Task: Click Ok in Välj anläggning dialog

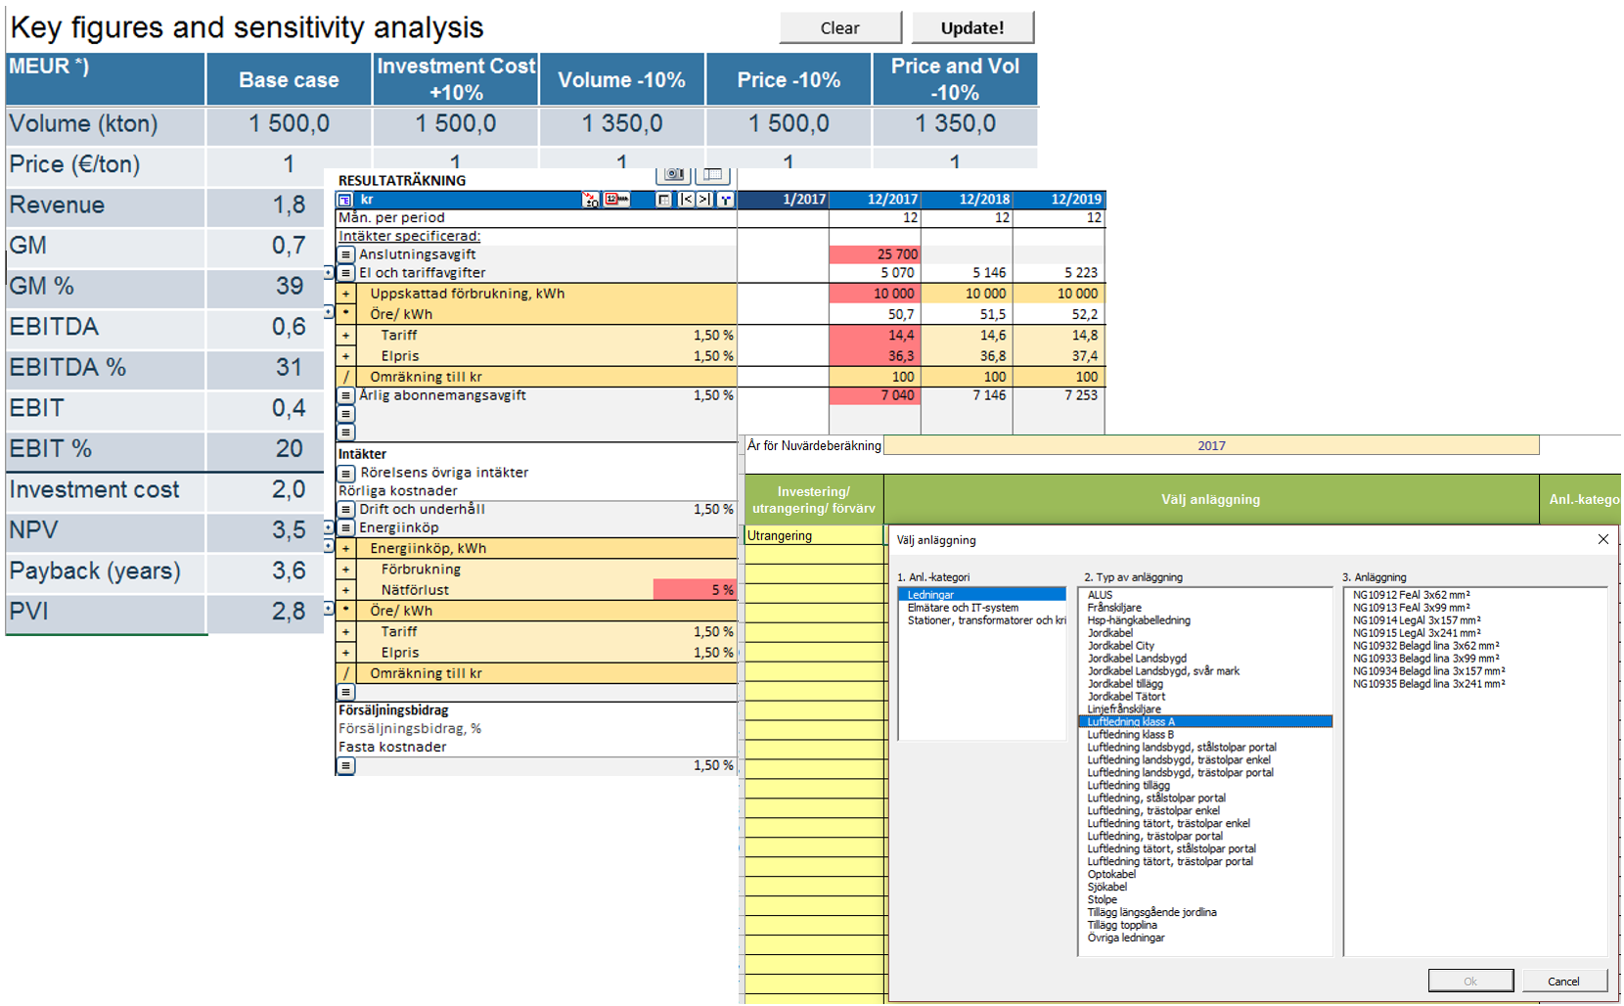Action: [1470, 981]
